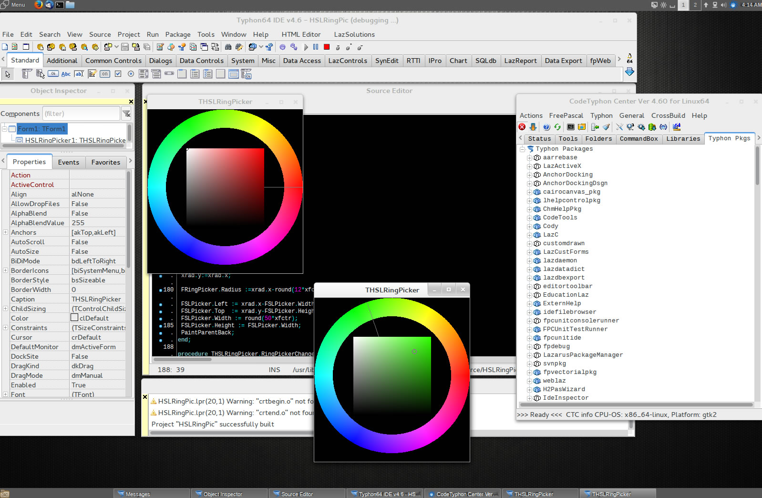Image resolution: width=762 pixels, height=498 pixels.
Task: Collapse the Typhon Packages root node
Action: 522,149
